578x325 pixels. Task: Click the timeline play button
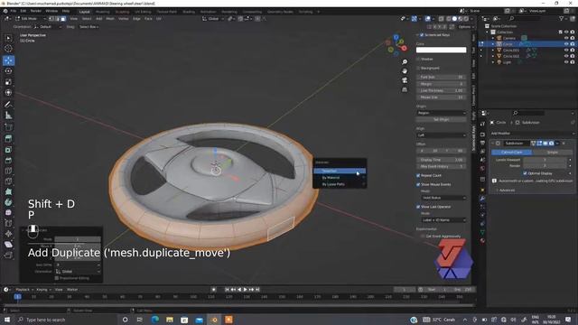(x=245, y=290)
